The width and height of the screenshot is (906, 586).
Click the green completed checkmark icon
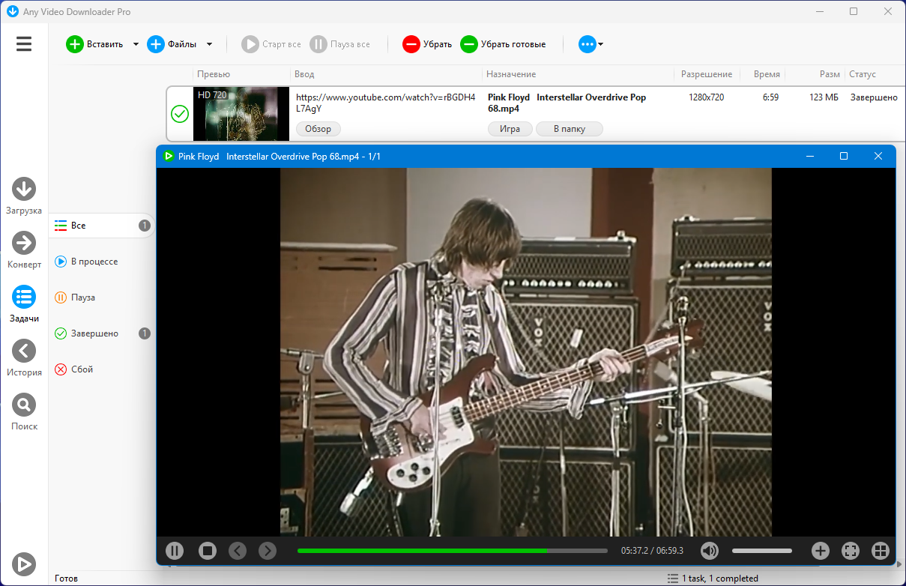[x=180, y=114]
